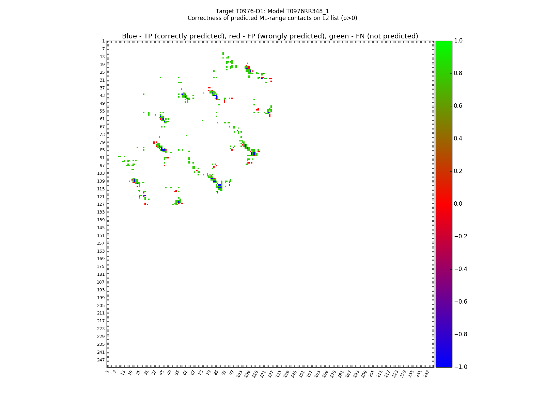Click the y-axis tick label 73

click(102, 134)
